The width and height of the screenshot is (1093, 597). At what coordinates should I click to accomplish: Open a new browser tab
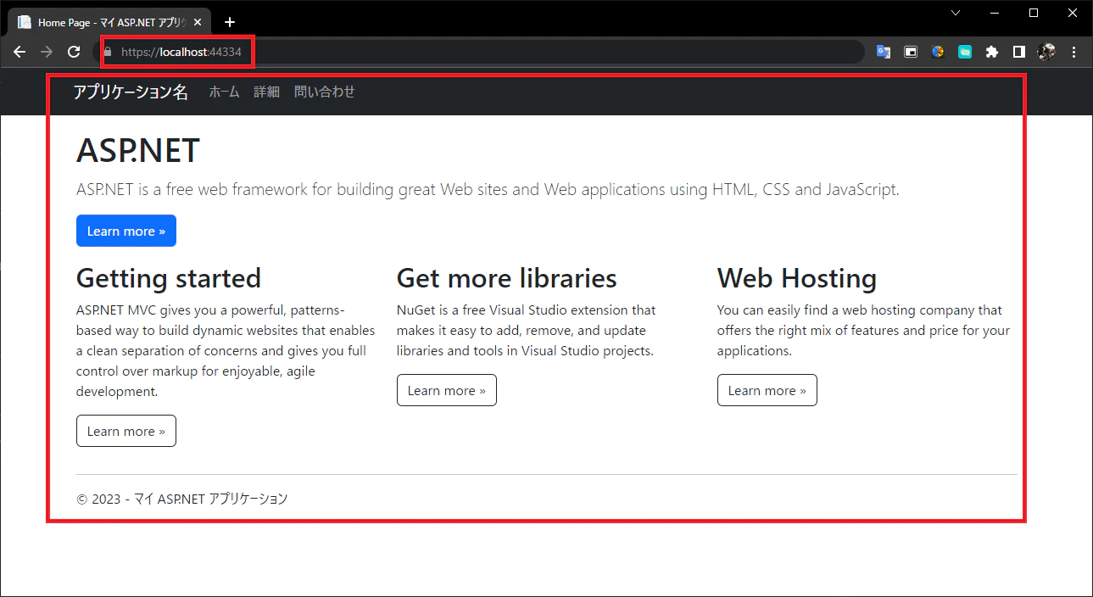(229, 22)
